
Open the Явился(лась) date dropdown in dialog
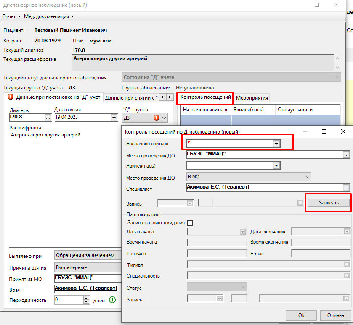276,166
